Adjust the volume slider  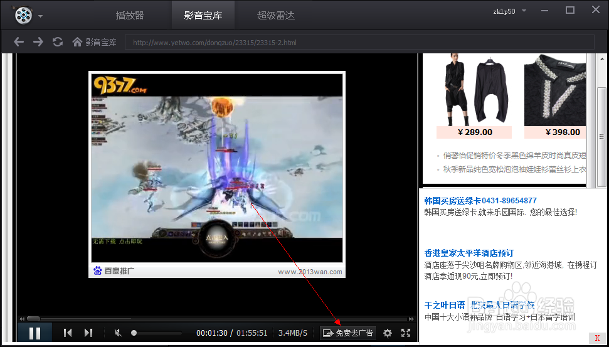point(157,333)
